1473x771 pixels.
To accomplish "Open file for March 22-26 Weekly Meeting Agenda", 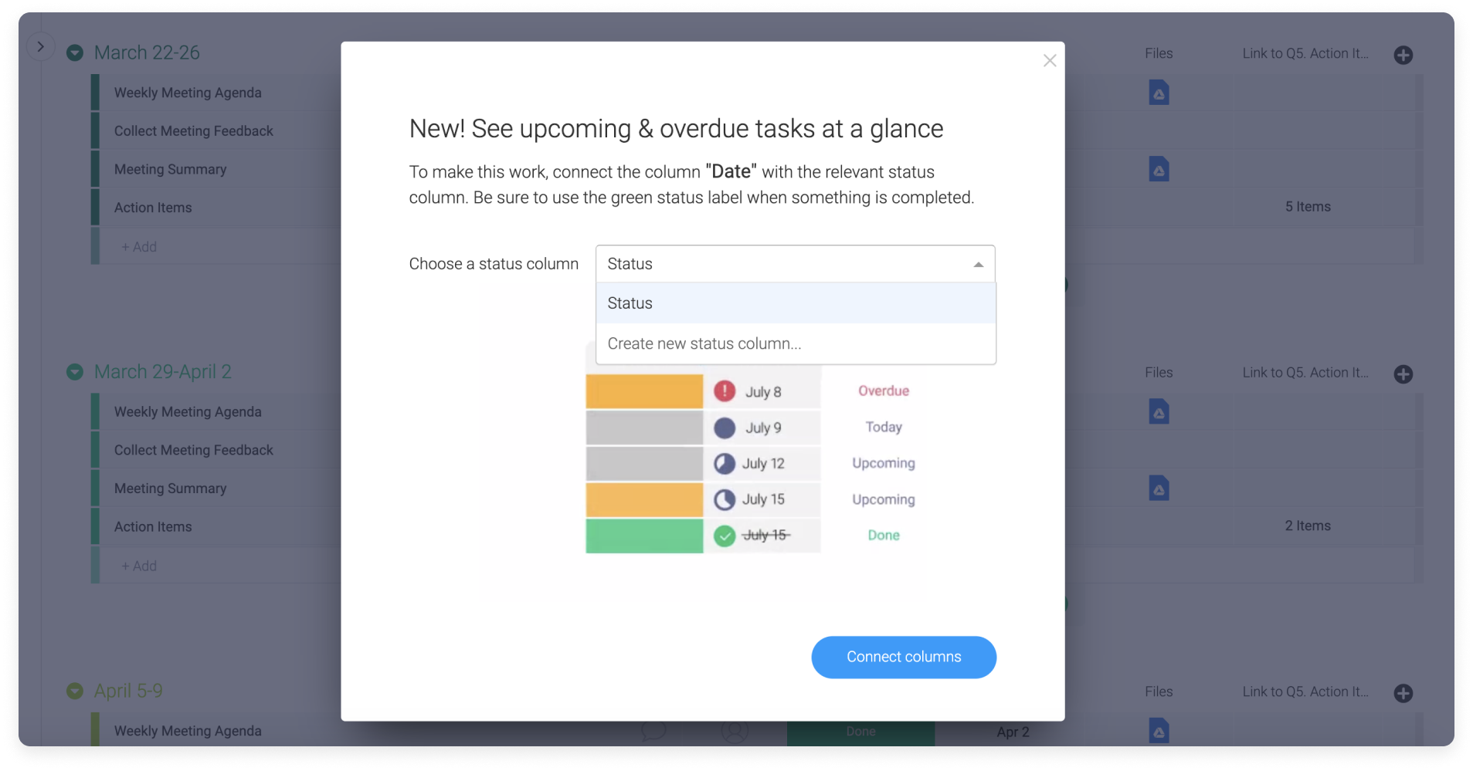I will click(1159, 93).
